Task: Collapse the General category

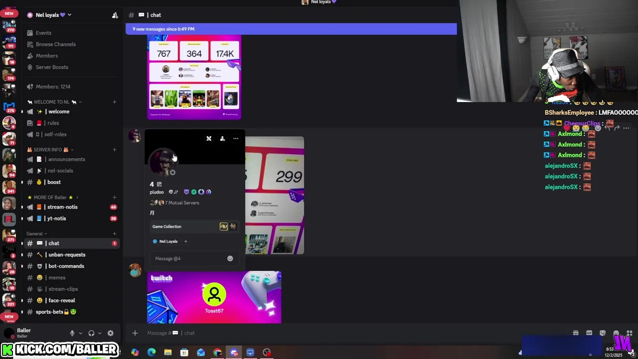Action: (x=36, y=234)
